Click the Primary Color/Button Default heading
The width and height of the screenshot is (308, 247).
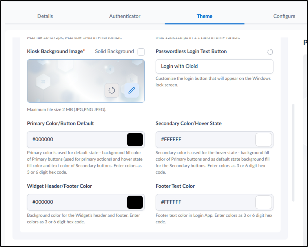(x=61, y=123)
